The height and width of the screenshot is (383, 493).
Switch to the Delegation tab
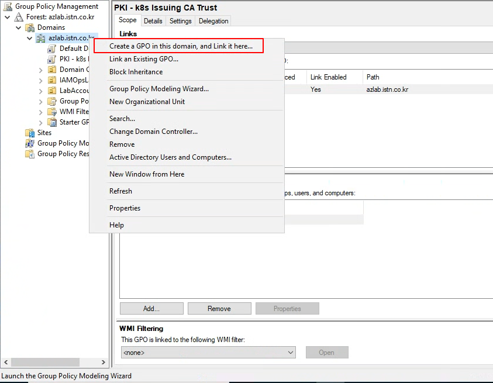point(213,21)
